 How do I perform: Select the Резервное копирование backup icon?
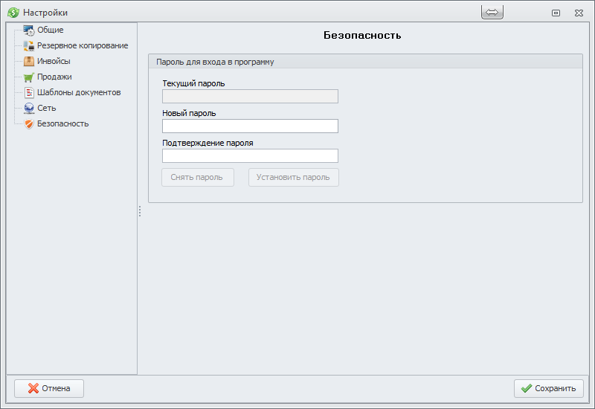pos(29,46)
